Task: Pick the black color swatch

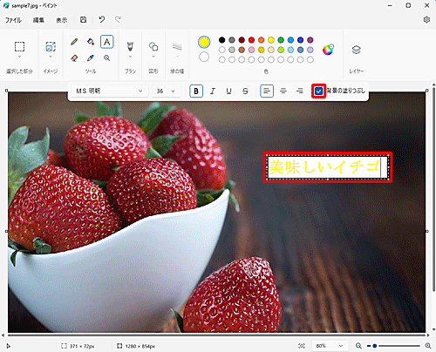Action: point(222,40)
